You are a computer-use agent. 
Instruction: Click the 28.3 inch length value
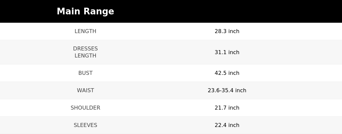click(x=227, y=31)
